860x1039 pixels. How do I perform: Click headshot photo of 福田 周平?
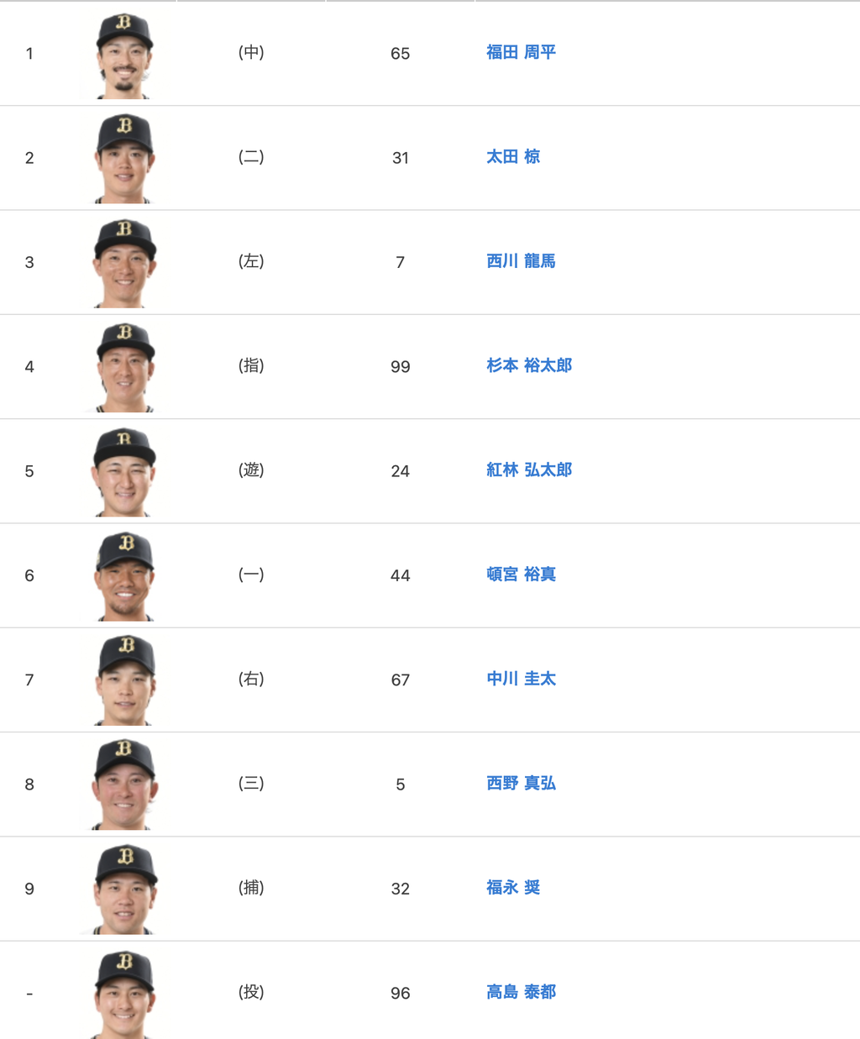click(x=124, y=55)
